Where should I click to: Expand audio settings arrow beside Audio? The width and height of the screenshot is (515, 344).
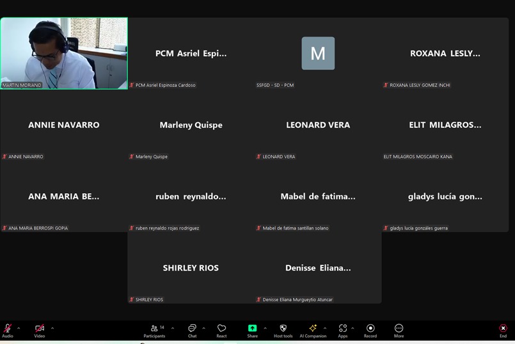point(19,328)
